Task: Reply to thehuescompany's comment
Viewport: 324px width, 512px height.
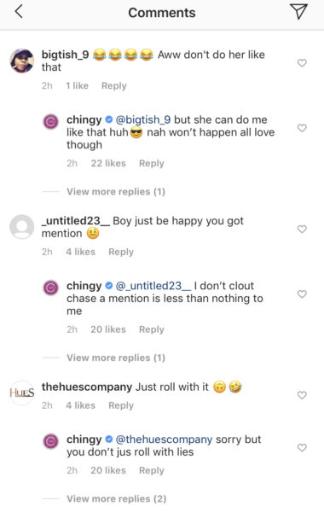Action: (x=121, y=405)
